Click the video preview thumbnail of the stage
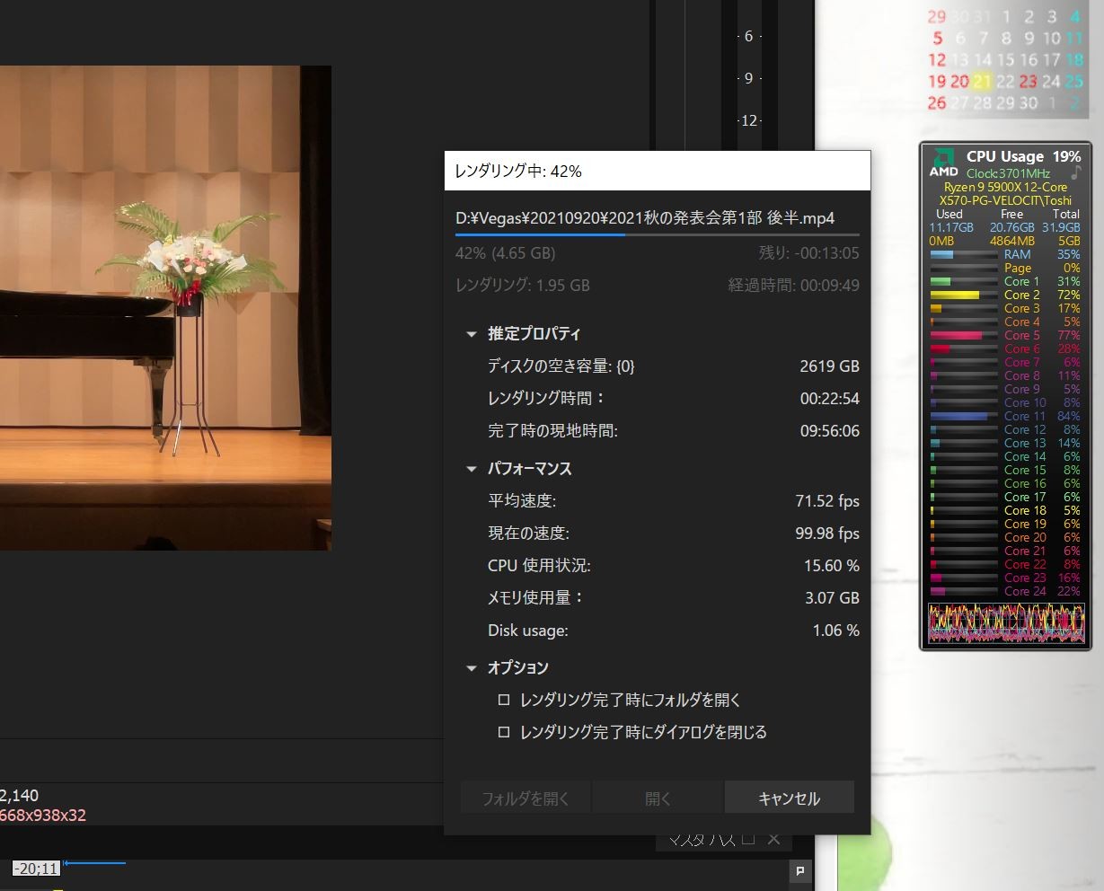This screenshot has height=891, width=1104. [165, 307]
